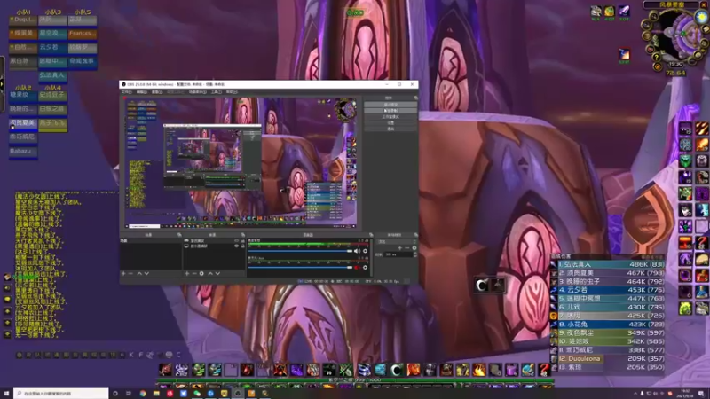Unmute the red muted mic channel in OBS
Image resolution: width=710 pixels, height=399 pixels.
click(x=357, y=268)
